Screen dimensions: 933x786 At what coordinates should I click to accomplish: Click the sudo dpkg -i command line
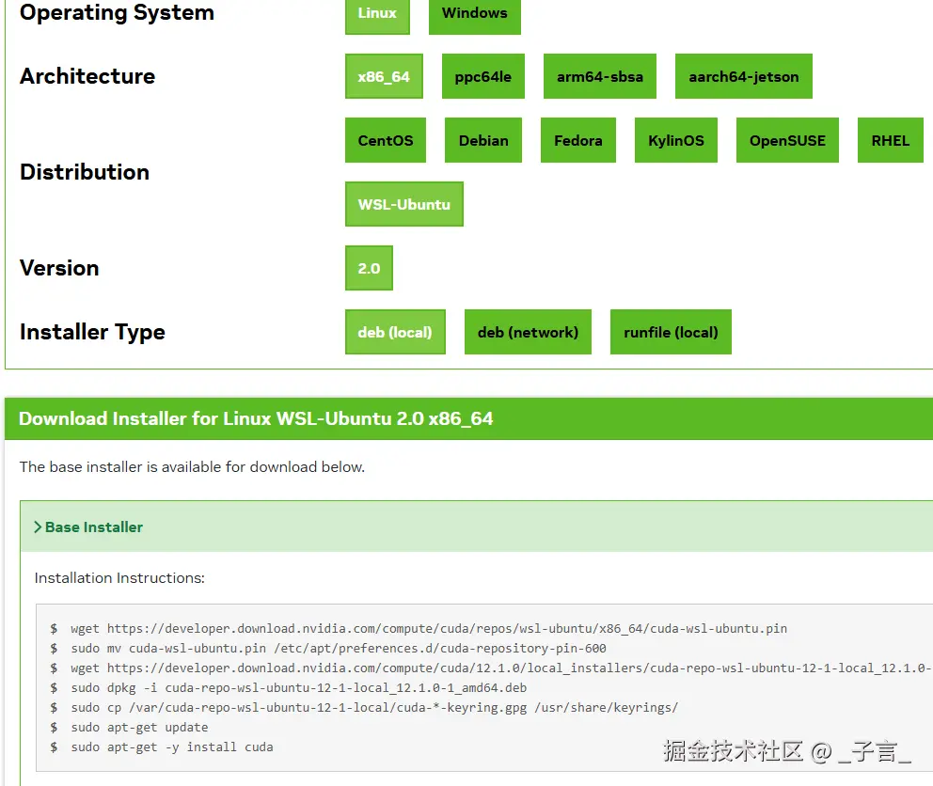point(298,688)
